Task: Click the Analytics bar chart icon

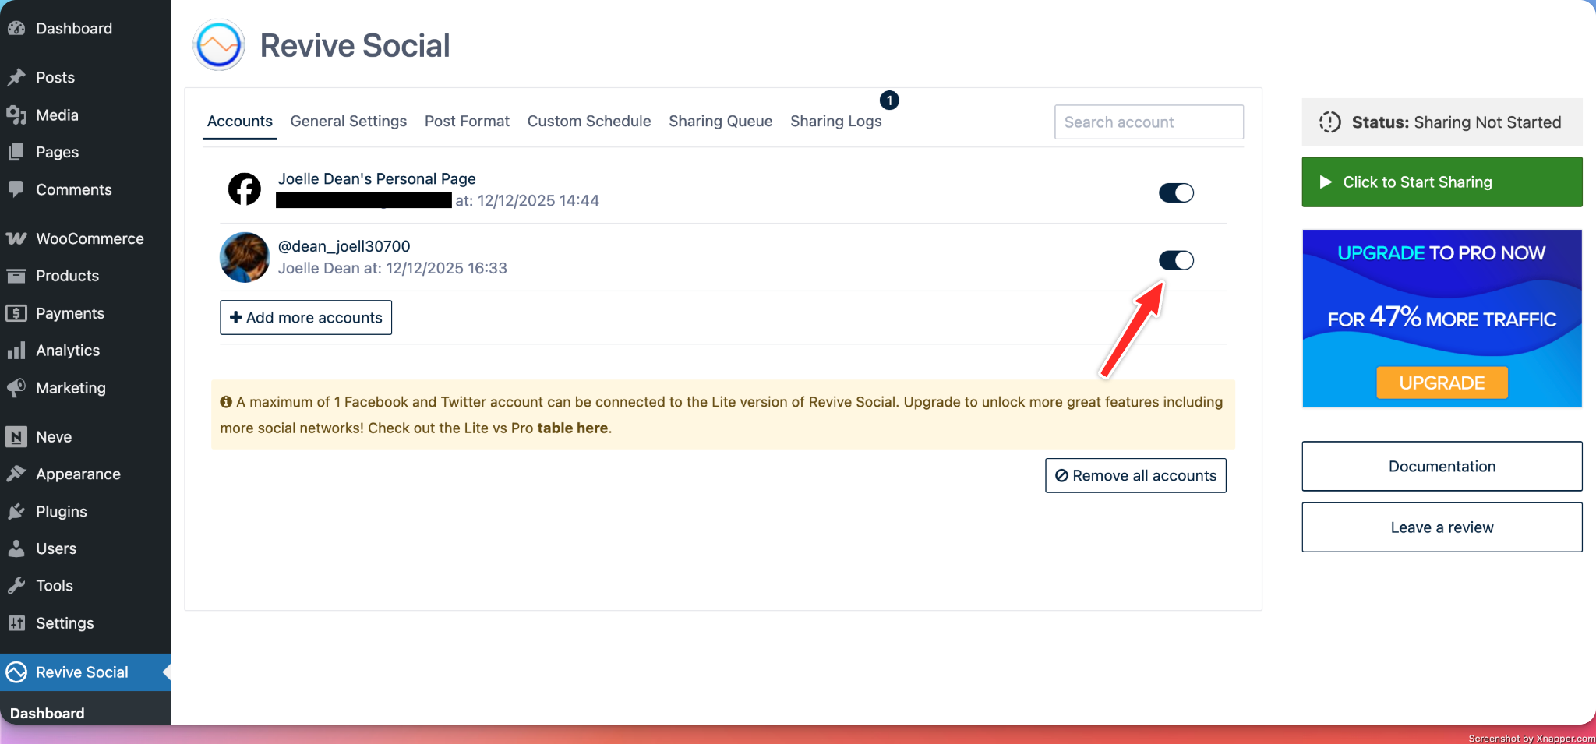Action: (16, 351)
